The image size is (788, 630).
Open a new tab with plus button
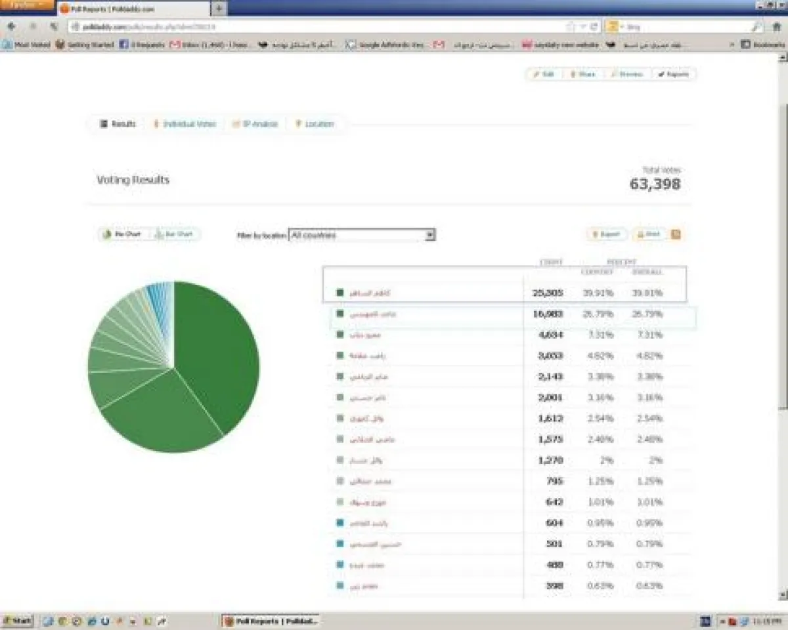(219, 9)
